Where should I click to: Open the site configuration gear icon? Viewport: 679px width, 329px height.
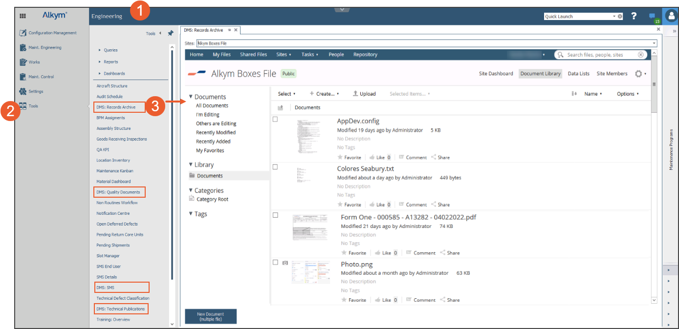[638, 74]
